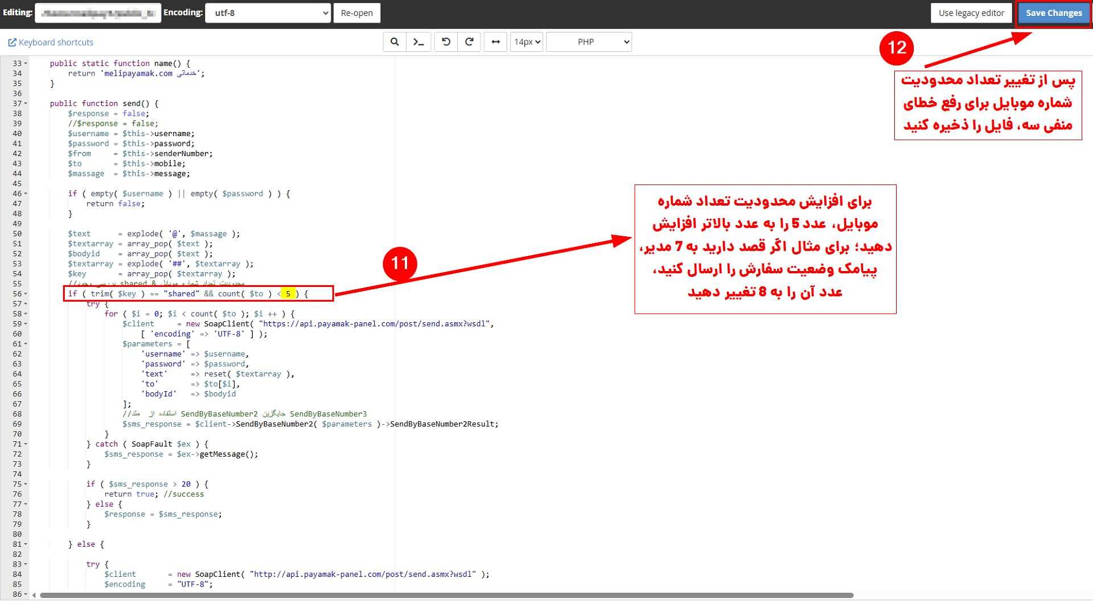Image resolution: width=1093 pixels, height=615 pixels.
Task: Click 'SoapFault $ex' on line 72
Action: 161,444
